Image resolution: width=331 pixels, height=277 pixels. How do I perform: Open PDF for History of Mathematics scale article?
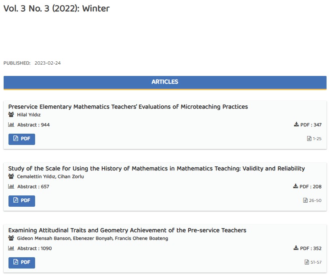click(22, 201)
